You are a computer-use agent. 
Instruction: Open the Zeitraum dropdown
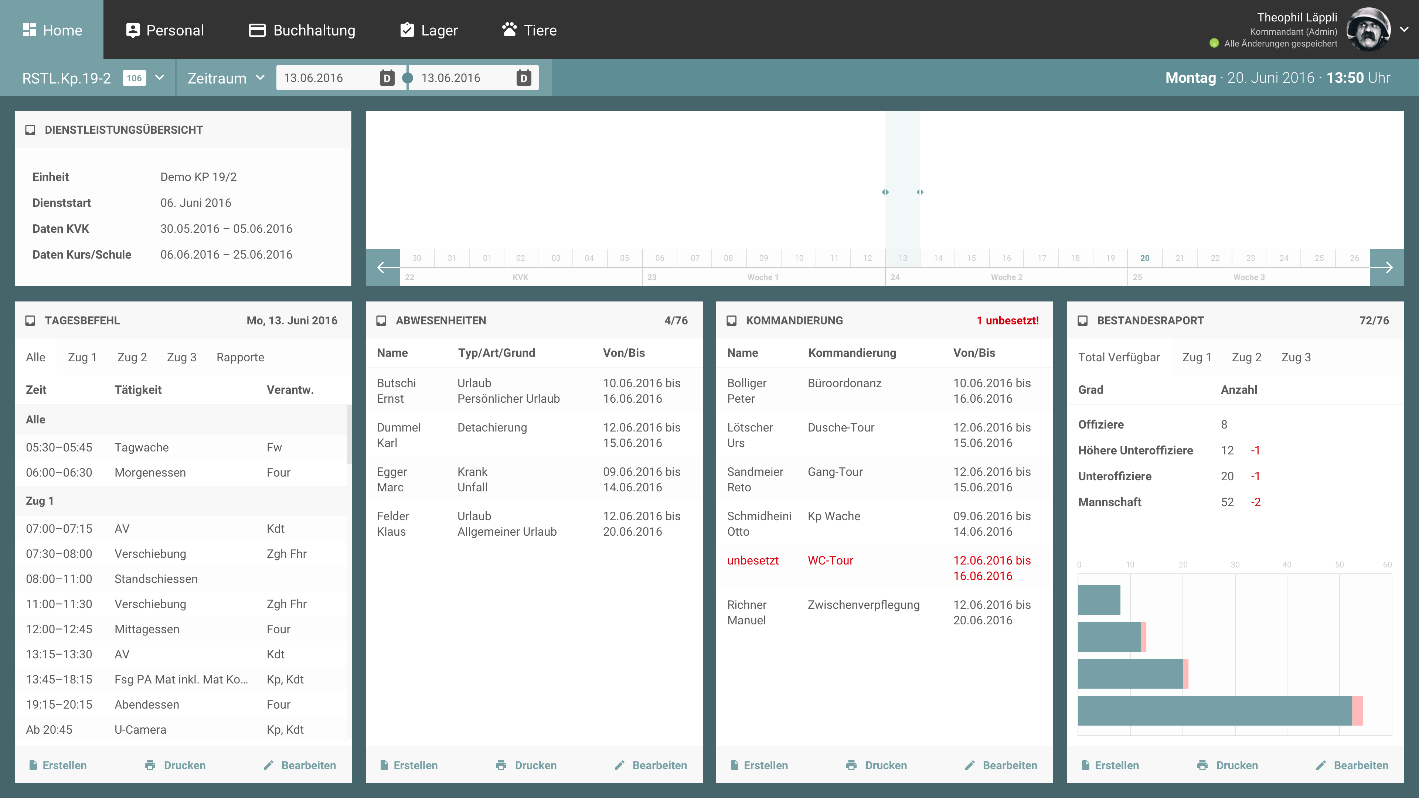coord(260,78)
